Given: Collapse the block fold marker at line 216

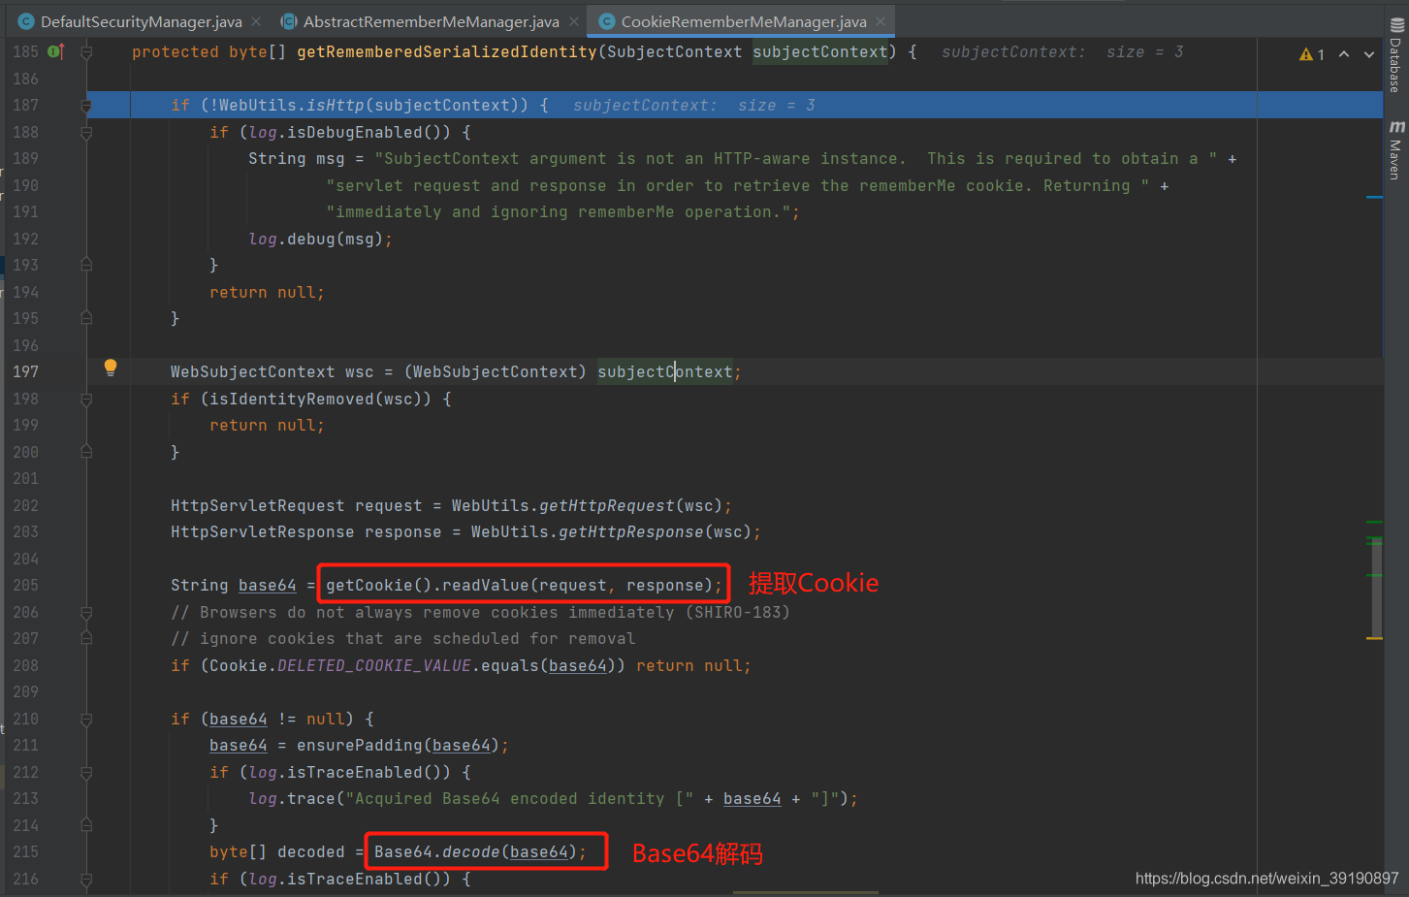Looking at the screenshot, I should (86, 879).
